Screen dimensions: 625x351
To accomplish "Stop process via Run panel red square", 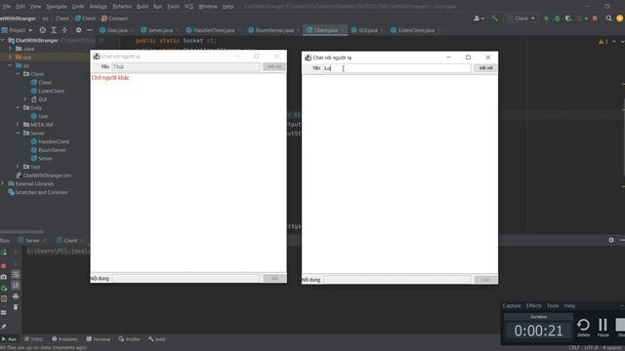I will [4, 265].
